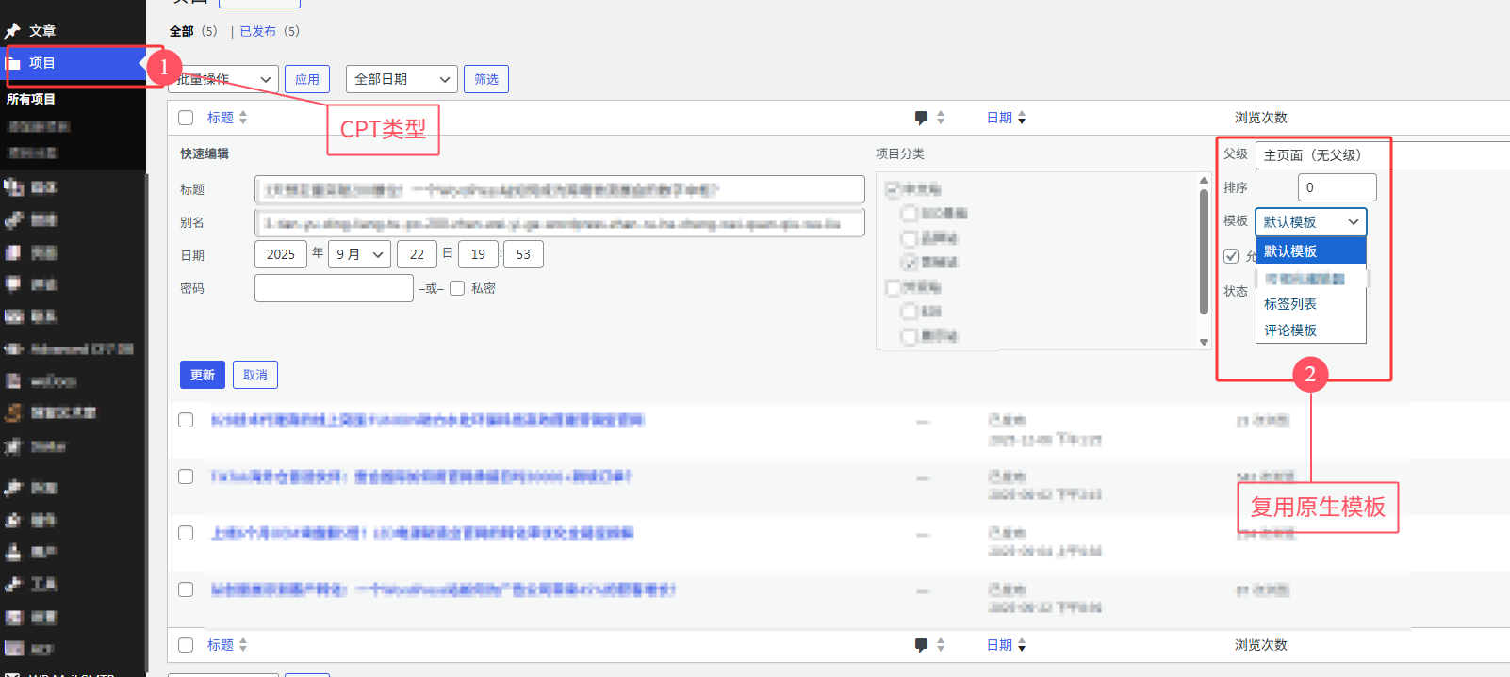
Task: Click the 浏览次数 header column label
Action: (1261, 118)
